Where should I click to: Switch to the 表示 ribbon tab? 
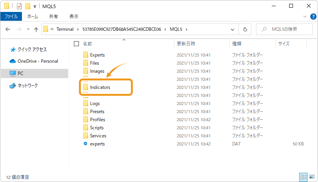[74, 17]
